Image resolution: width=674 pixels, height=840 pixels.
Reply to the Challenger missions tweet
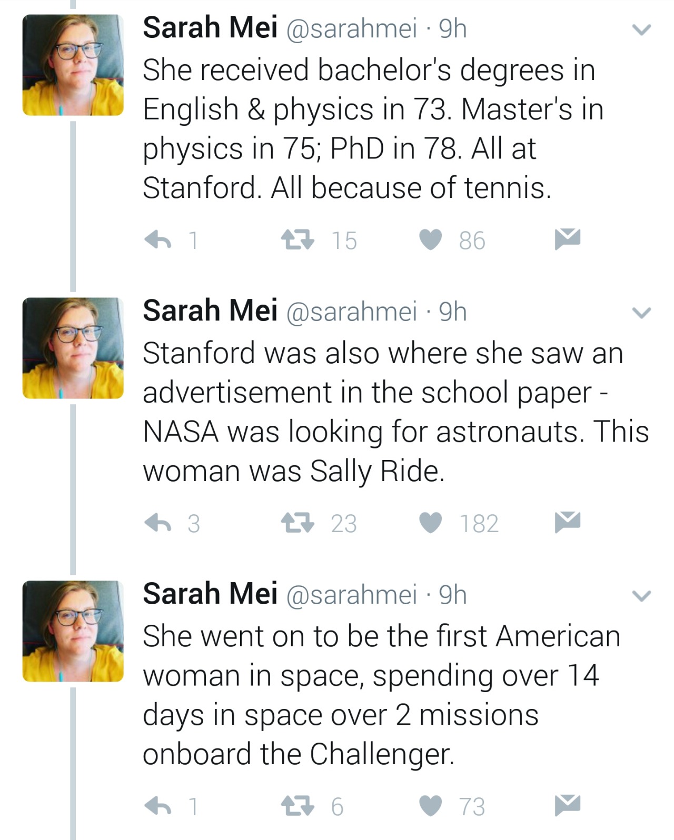pos(158,806)
